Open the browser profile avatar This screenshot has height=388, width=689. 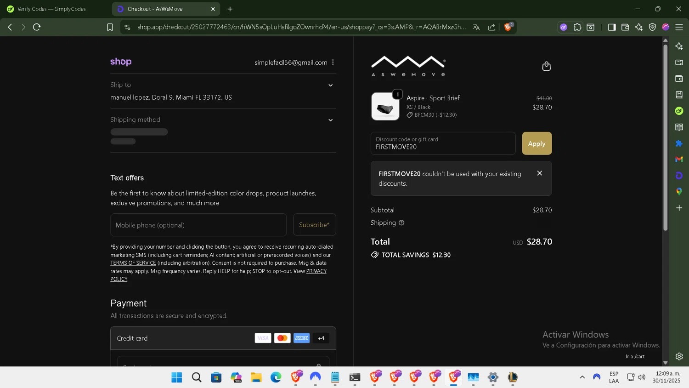coord(666,27)
